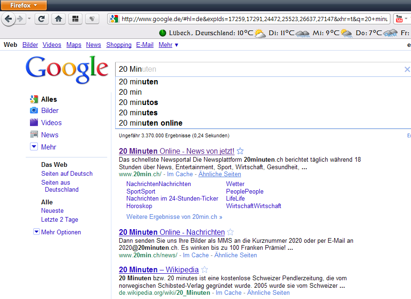
Task: Expand the Mehr dropdown in top navigation
Action: point(168,45)
